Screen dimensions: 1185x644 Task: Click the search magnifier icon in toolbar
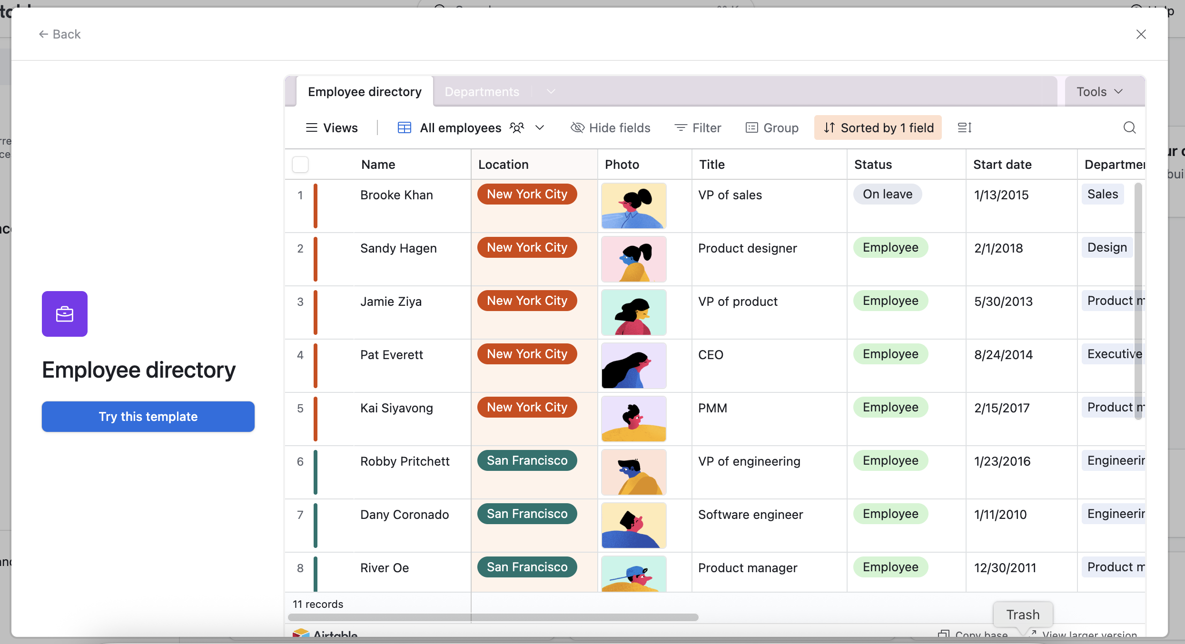pyautogui.click(x=1129, y=127)
